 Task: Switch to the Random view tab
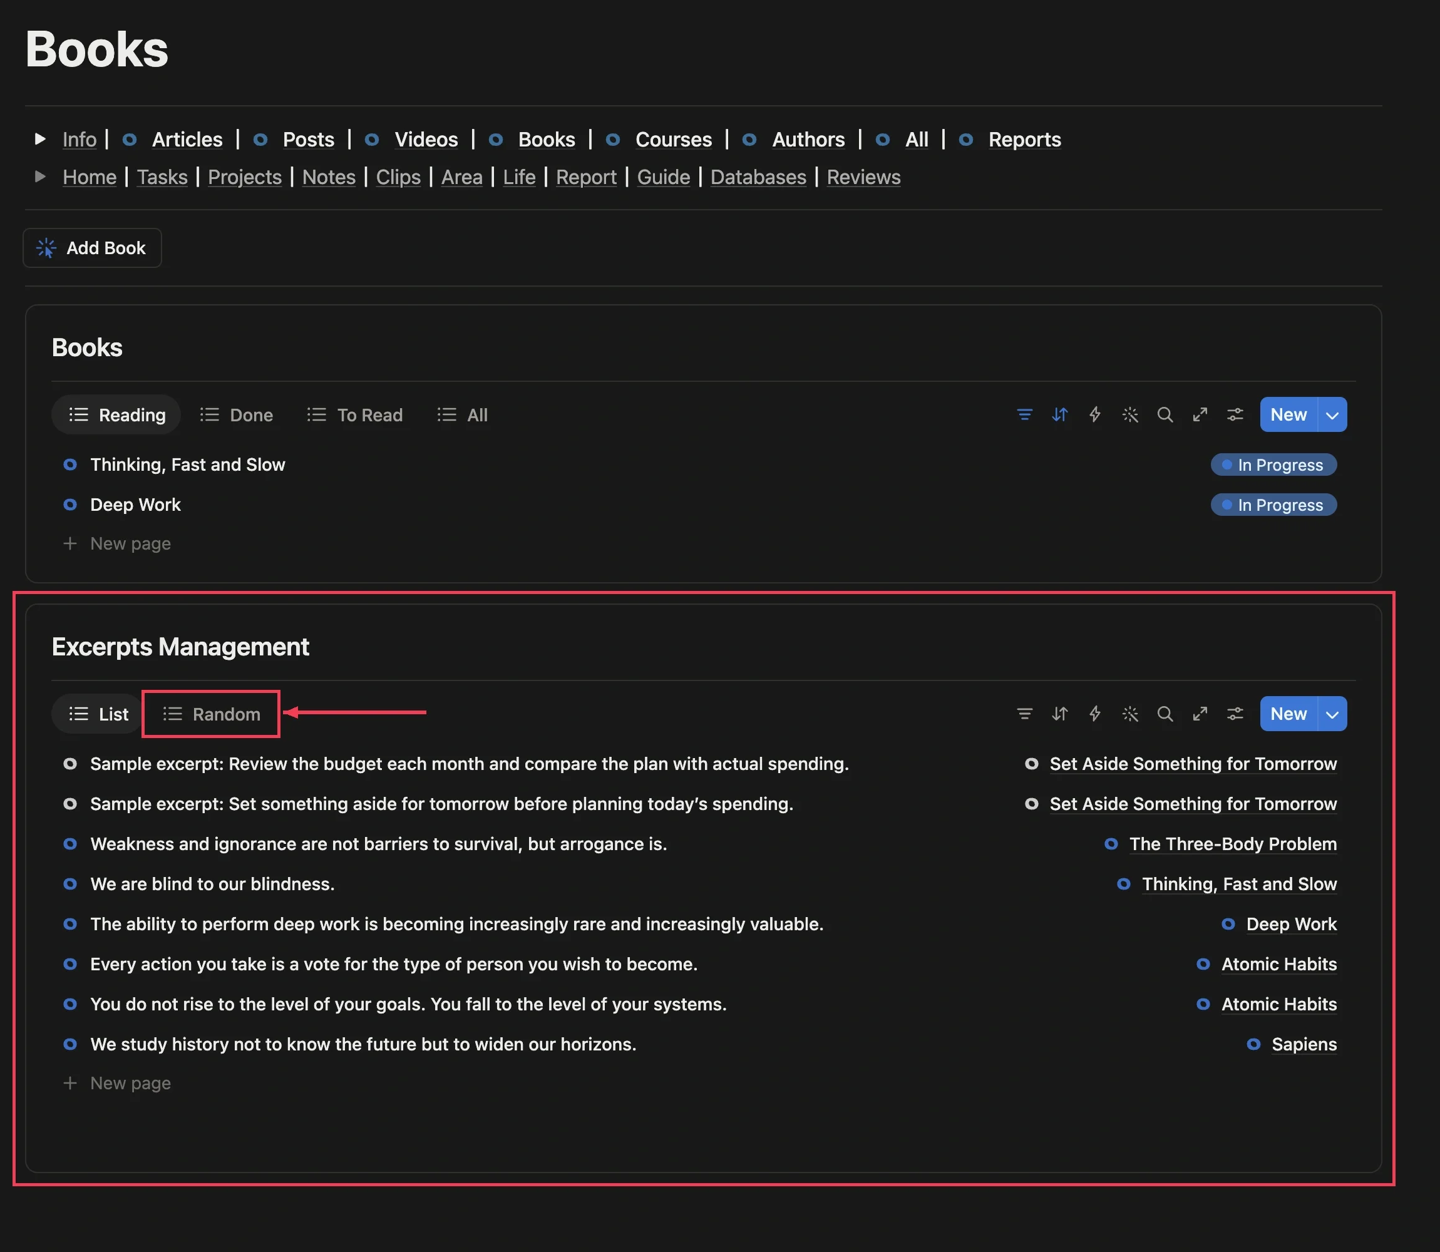click(211, 714)
